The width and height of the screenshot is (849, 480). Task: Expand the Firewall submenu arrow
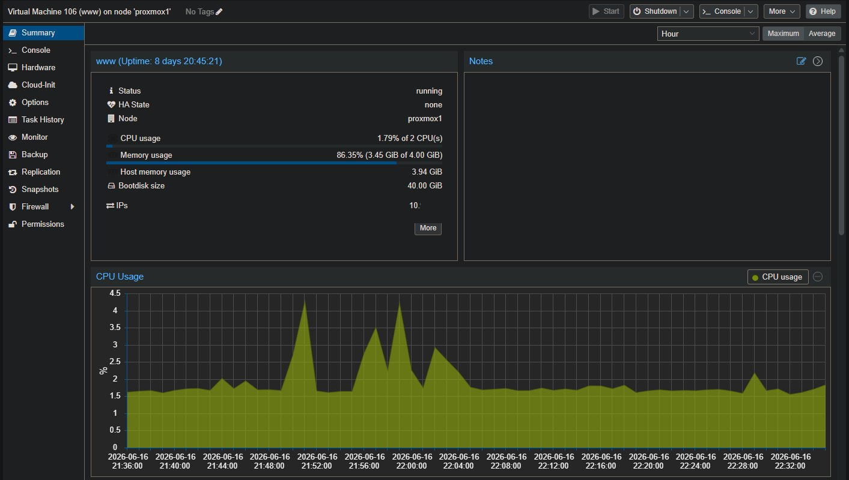(x=73, y=207)
